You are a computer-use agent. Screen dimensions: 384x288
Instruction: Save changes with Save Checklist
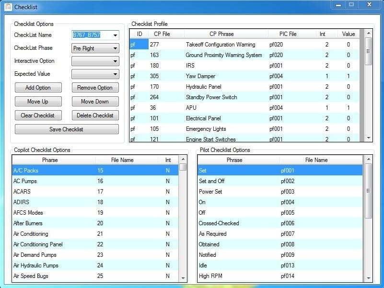coord(67,128)
